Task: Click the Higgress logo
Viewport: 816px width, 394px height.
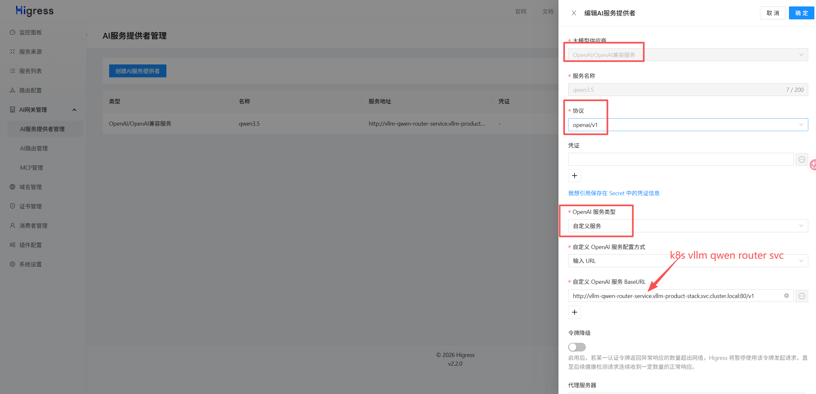Action: (35, 11)
